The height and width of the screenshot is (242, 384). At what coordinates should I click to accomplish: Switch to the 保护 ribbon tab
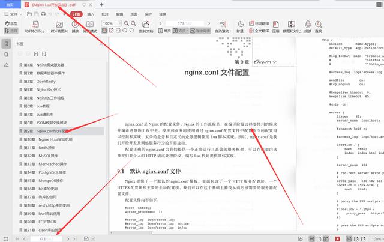click(148, 14)
